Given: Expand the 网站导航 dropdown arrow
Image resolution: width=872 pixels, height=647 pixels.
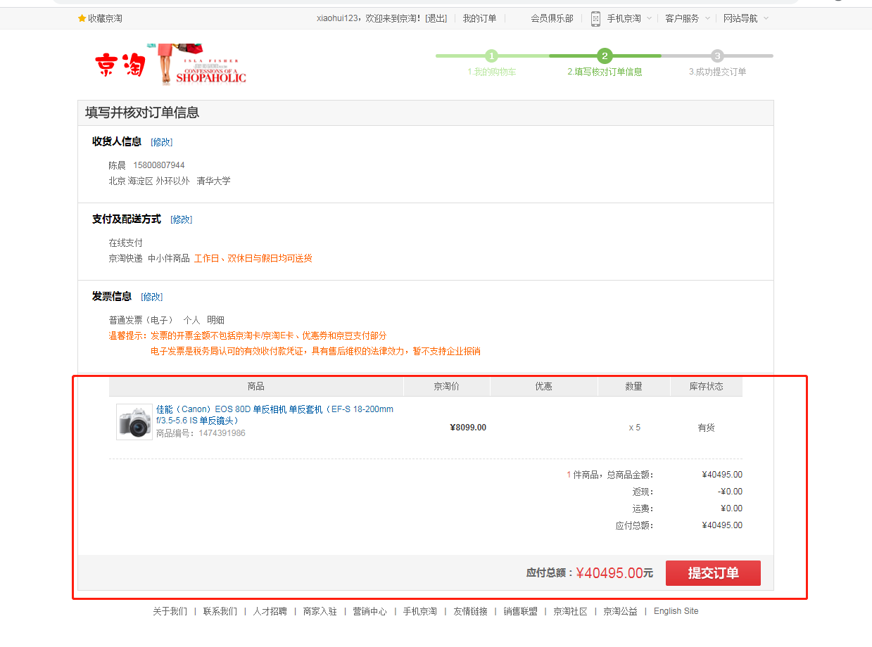Looking at the screenshot, I should [x=766, y=18].
